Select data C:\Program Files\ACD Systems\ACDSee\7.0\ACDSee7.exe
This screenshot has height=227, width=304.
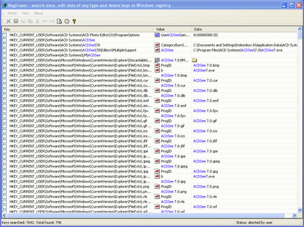point(238,50)
